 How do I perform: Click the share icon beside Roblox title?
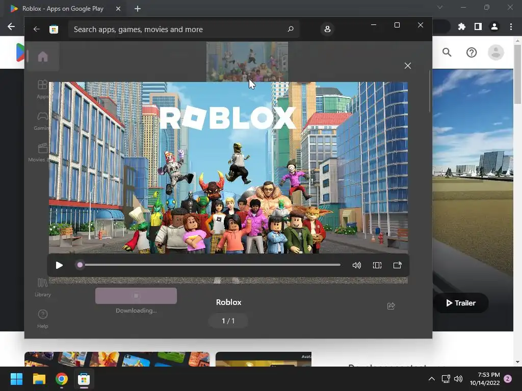tap(391, 306)
